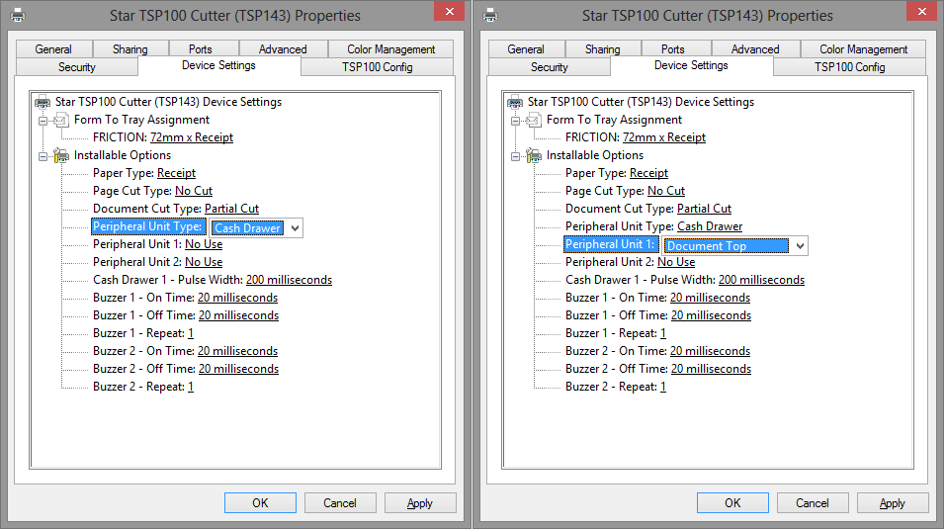This screenshot has width=946, height=529.
Task: Open Security tab in left window
Action: (77, 67)
